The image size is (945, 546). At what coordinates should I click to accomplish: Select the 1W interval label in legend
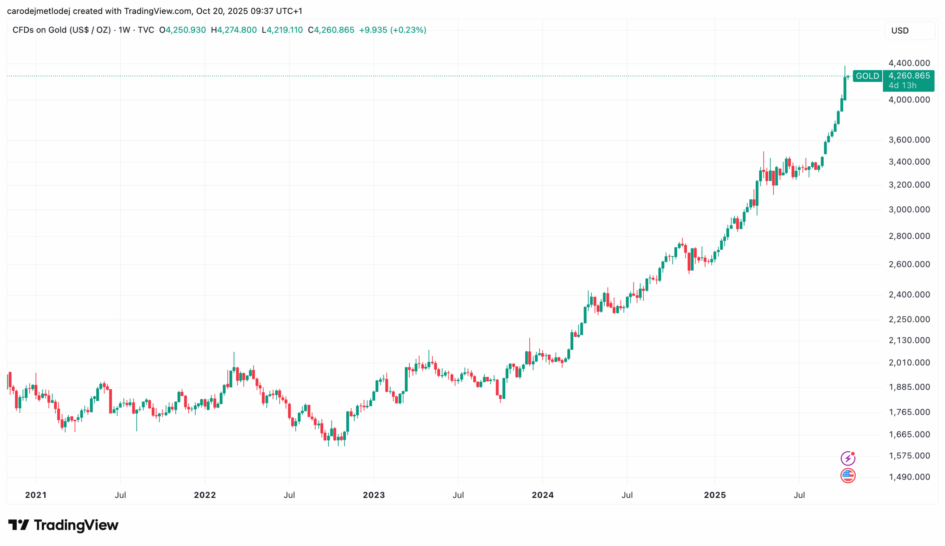pos(124,30)
